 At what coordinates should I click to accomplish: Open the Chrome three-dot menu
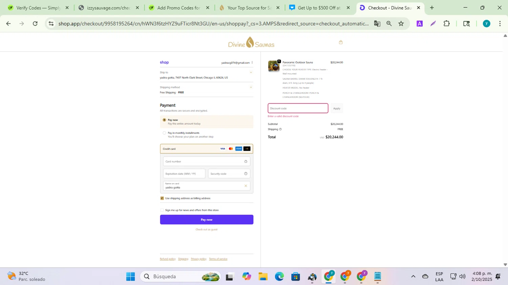500,24
